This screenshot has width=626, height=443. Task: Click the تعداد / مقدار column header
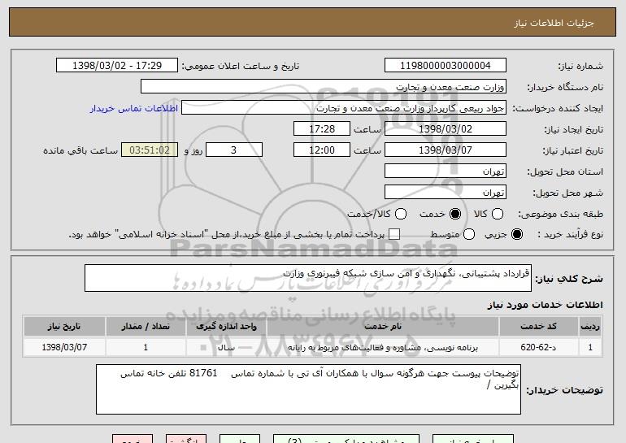[146, 327]
